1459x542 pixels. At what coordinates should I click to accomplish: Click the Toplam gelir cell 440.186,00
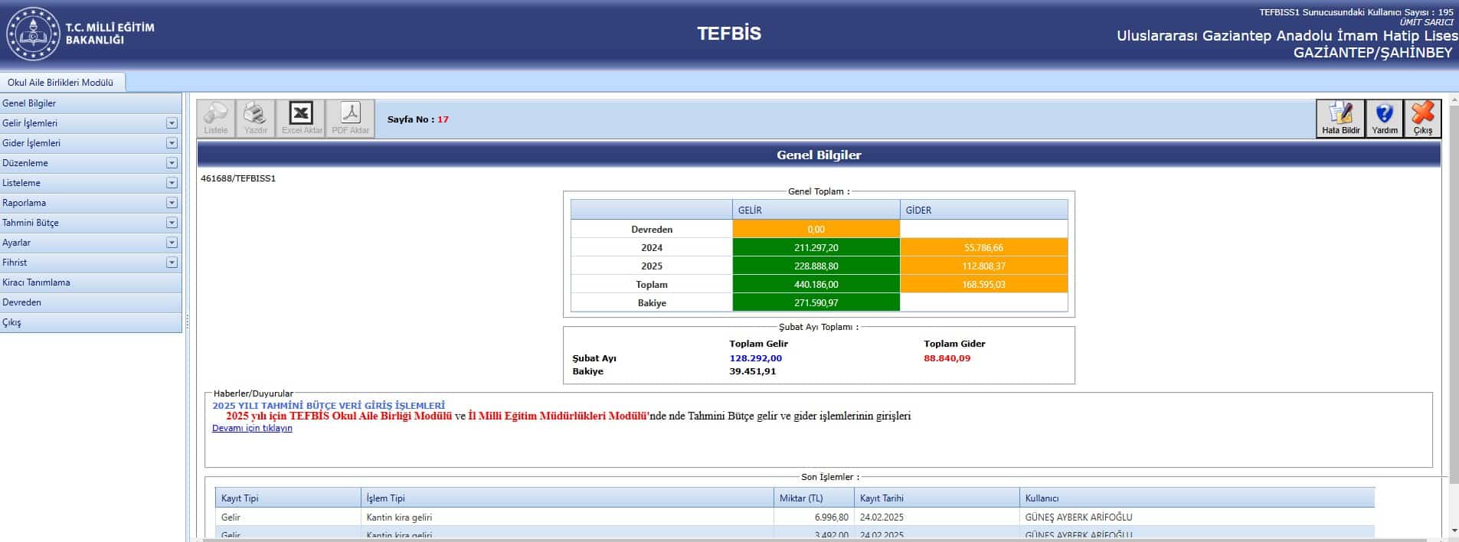pyautogui.click(x=816, y=284)
